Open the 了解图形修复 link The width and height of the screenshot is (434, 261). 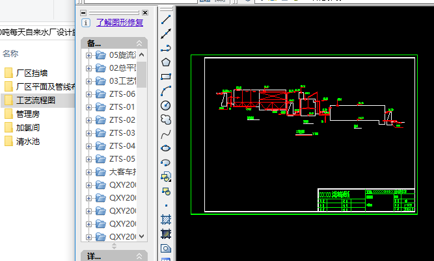click(120, 22)
